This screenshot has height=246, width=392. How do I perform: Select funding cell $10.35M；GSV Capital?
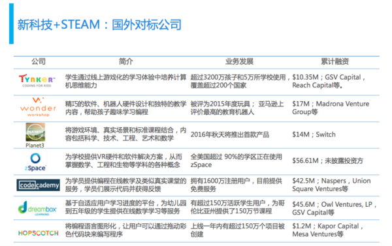[329, 81]
